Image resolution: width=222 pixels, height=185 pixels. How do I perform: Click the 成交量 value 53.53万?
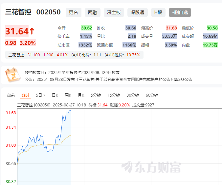169,36
